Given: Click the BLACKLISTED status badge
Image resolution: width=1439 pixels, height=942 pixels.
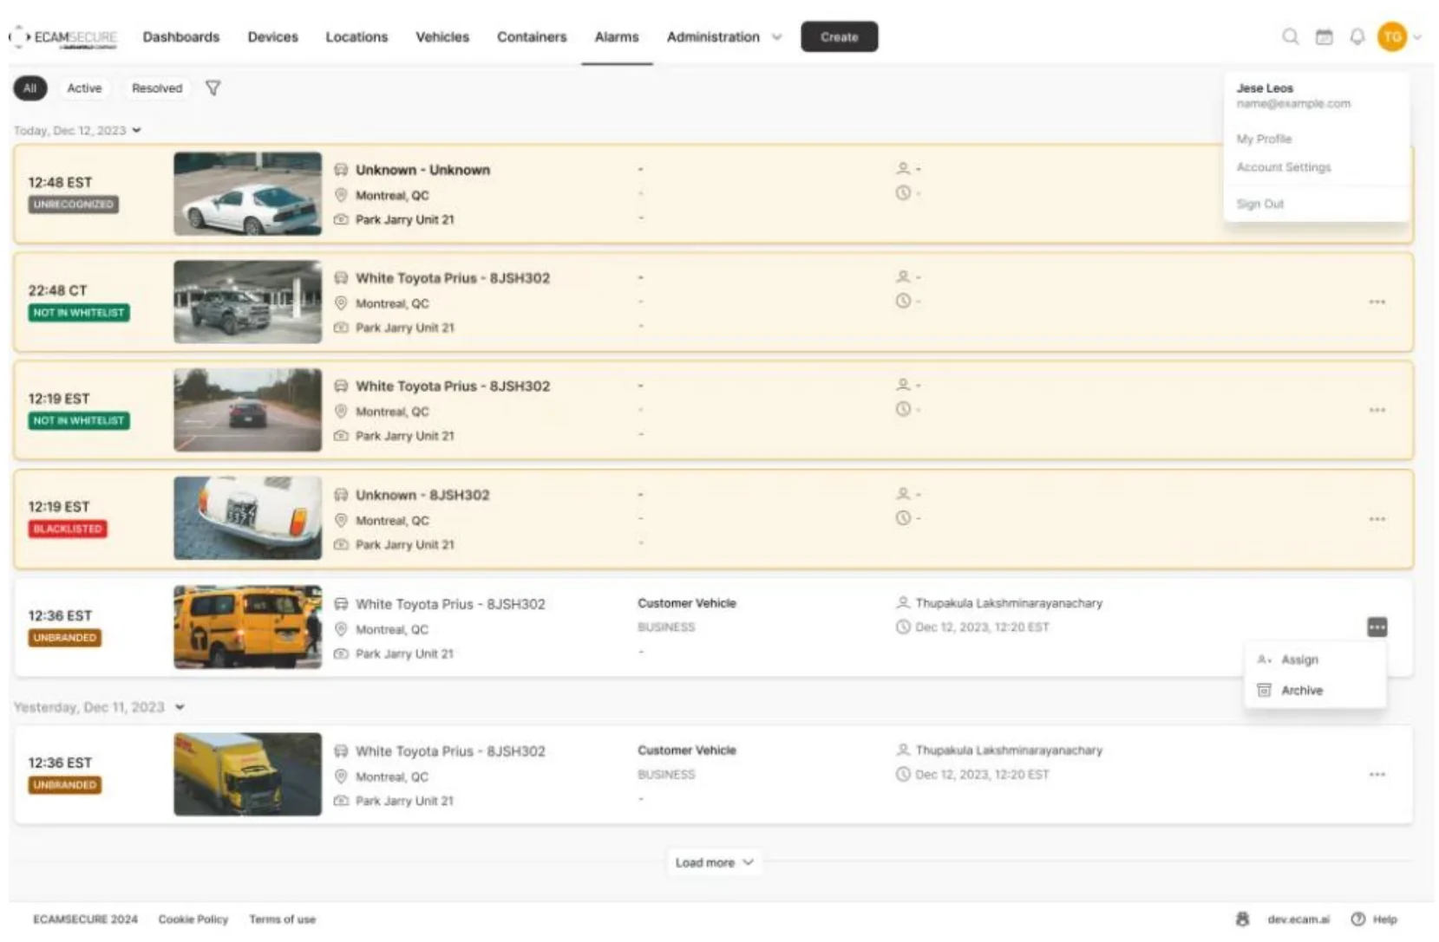Looking at the screenshot, I should click(68, 529).
